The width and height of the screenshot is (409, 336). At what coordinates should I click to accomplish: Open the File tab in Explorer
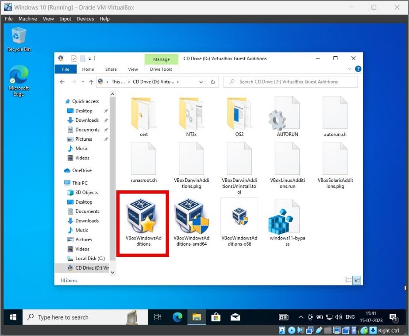click(x=66, y=69)
